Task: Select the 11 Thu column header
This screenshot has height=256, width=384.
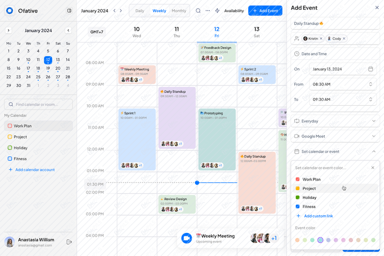Action: [x=177, y=32]
